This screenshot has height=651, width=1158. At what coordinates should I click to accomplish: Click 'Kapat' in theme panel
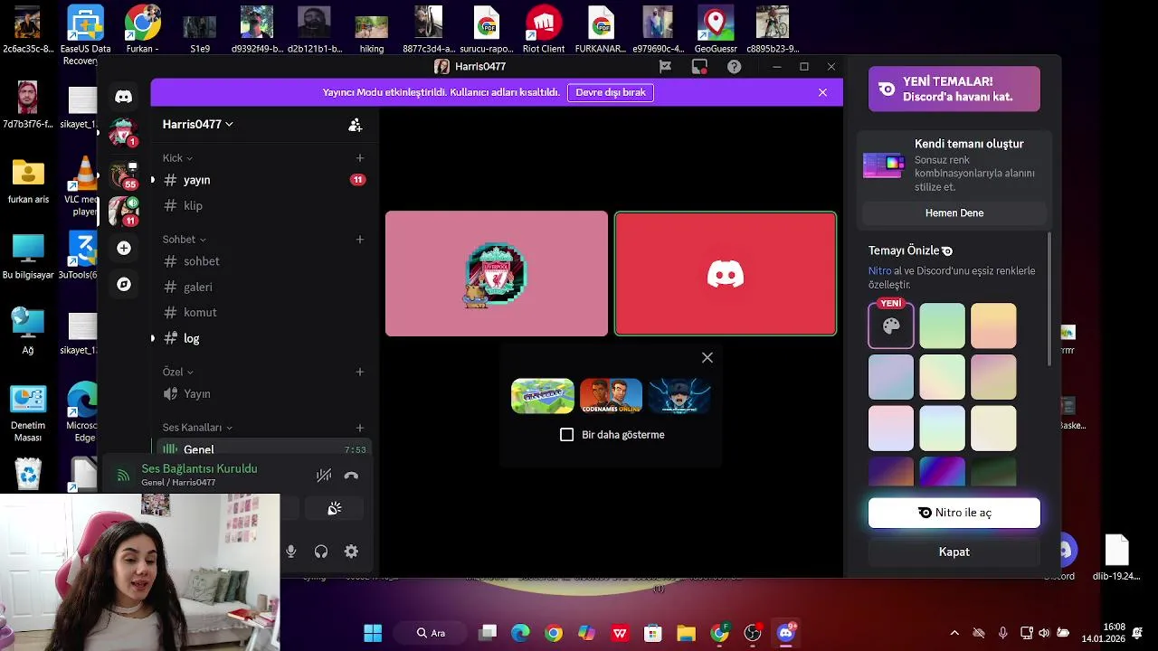pyautogui.click(x=954, y=552)
